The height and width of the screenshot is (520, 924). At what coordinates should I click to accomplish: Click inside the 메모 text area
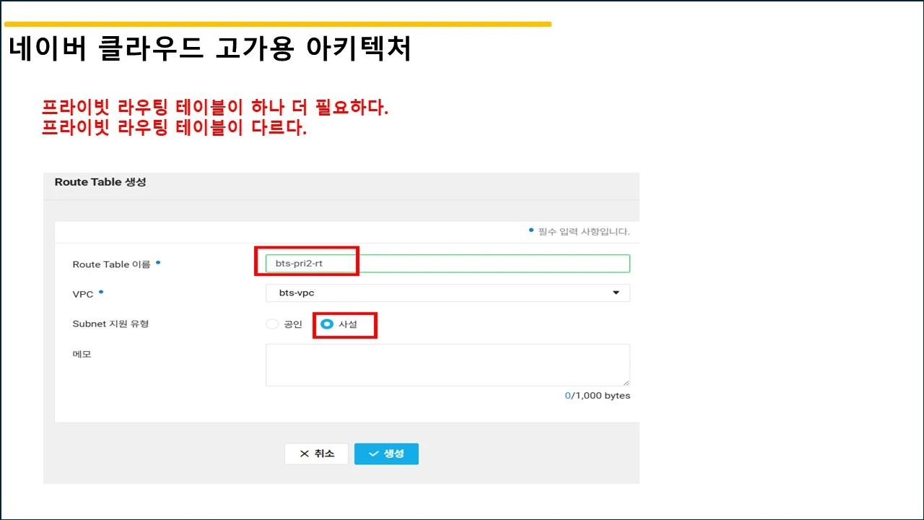(448, 365)
